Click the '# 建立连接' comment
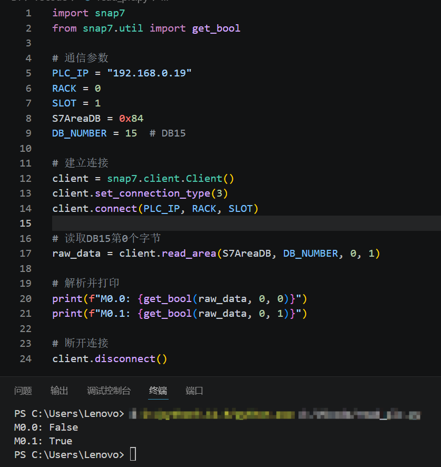The width and height of the screenshot is (441, 467). pos(81,163)
